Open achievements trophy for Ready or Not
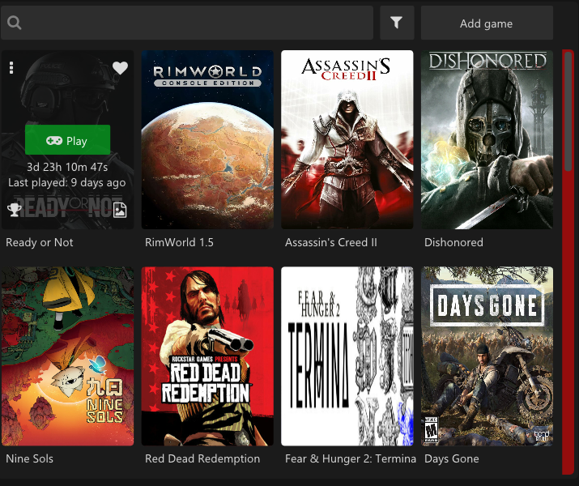579x486 pixels. [15, 210]
